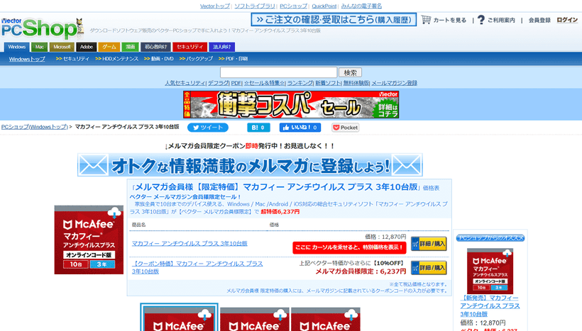Click the PCショップ(Windowsトップ) breadcrumb
The height and width of the screenshot is (331, 582).
[x=35, y=127]
